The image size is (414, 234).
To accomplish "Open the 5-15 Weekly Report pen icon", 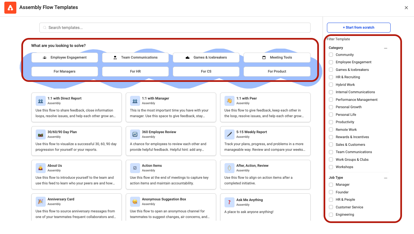I will pyautogui.click(x=230, y=134).
